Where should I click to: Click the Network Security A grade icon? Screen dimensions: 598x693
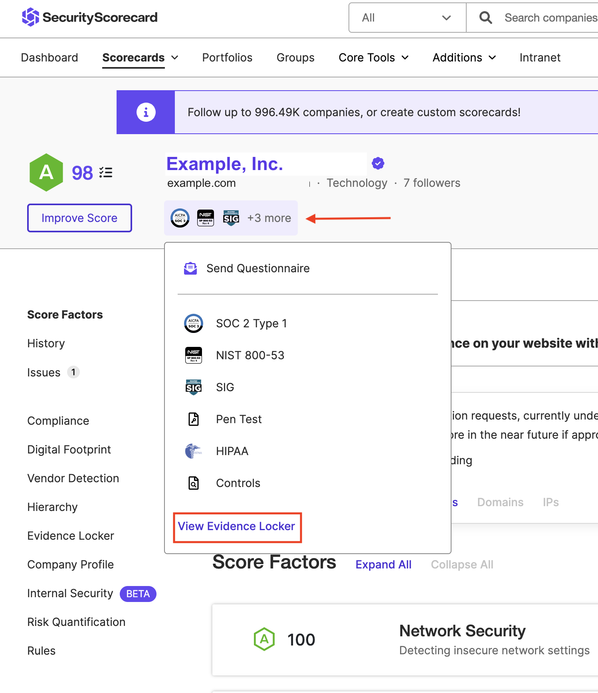[264, 639]
